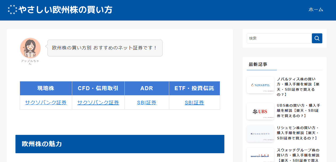336x162 pixels.
Task: Open the UBS logo thumbnail
Action: coord(260,111)
